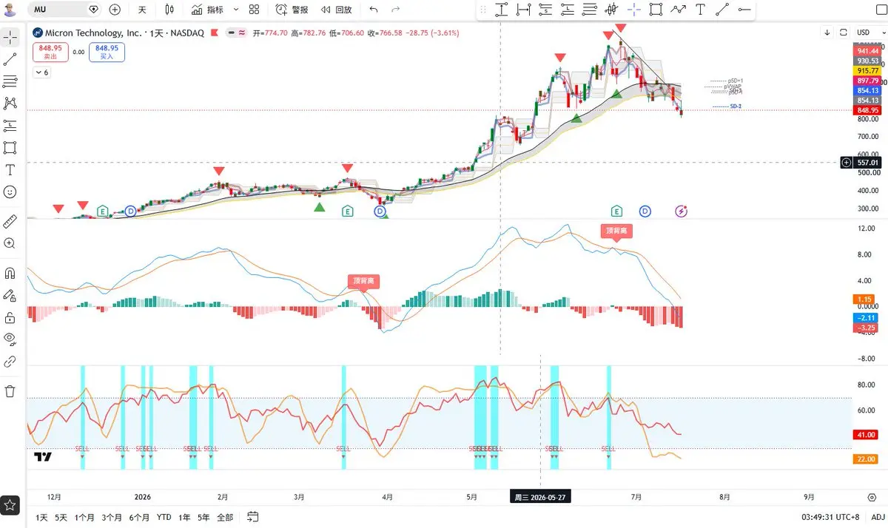The width and height of the screenshot is (888, 528).
Task: Toggle stay in drawing mode pencil-lock
Action: (10, 295)
